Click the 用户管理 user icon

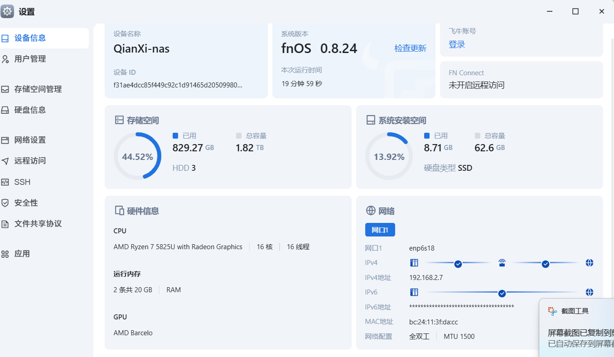(x=5, y=59)
